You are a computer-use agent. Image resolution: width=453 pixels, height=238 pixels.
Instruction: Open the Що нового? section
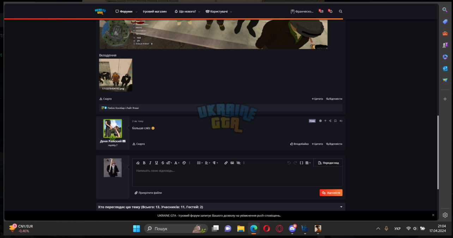click(185, 11)
